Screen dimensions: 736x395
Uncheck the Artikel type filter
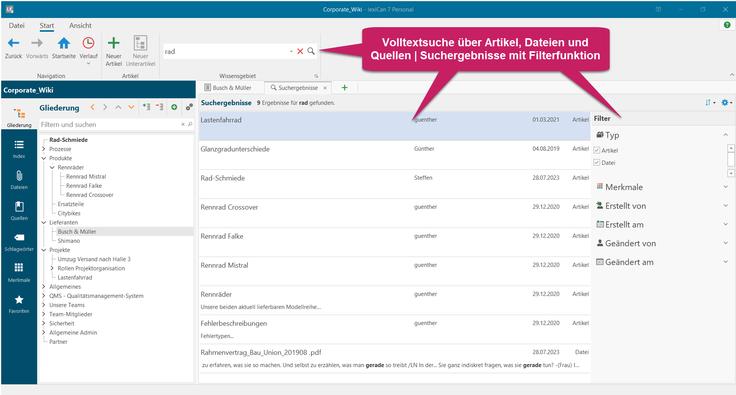pyautogui.click(x=597, y=150)
